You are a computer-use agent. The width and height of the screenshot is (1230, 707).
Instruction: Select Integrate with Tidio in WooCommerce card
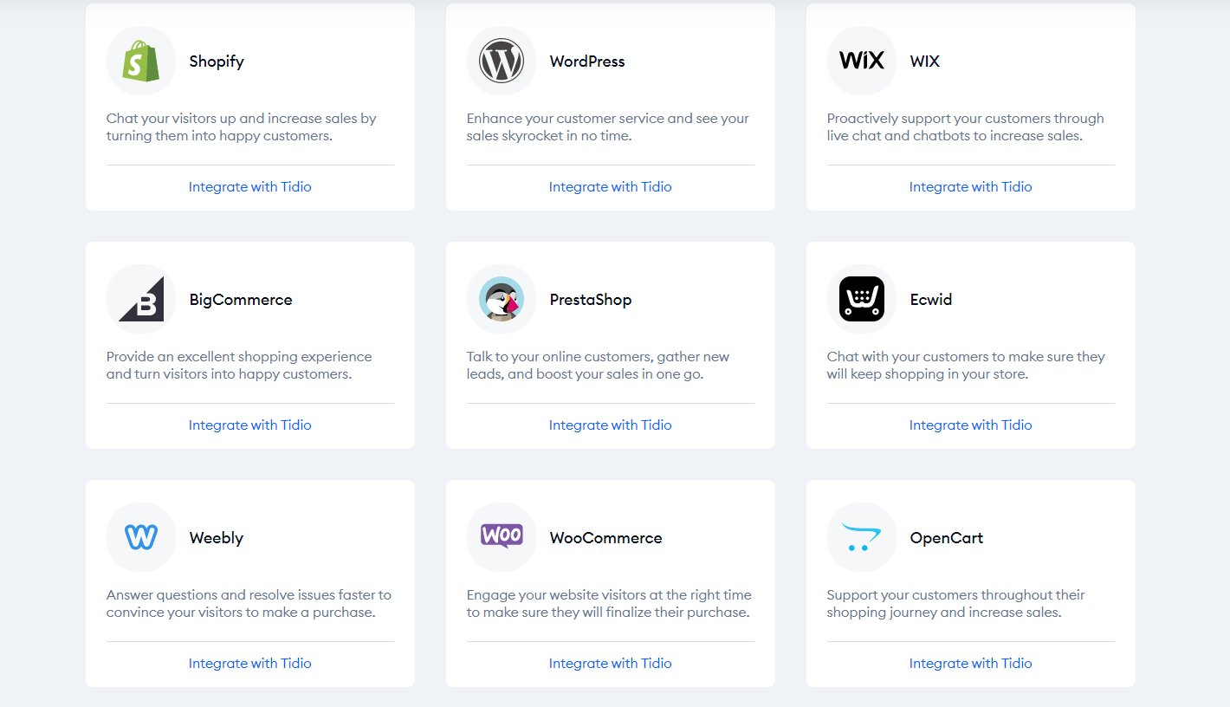pos(611,663)
